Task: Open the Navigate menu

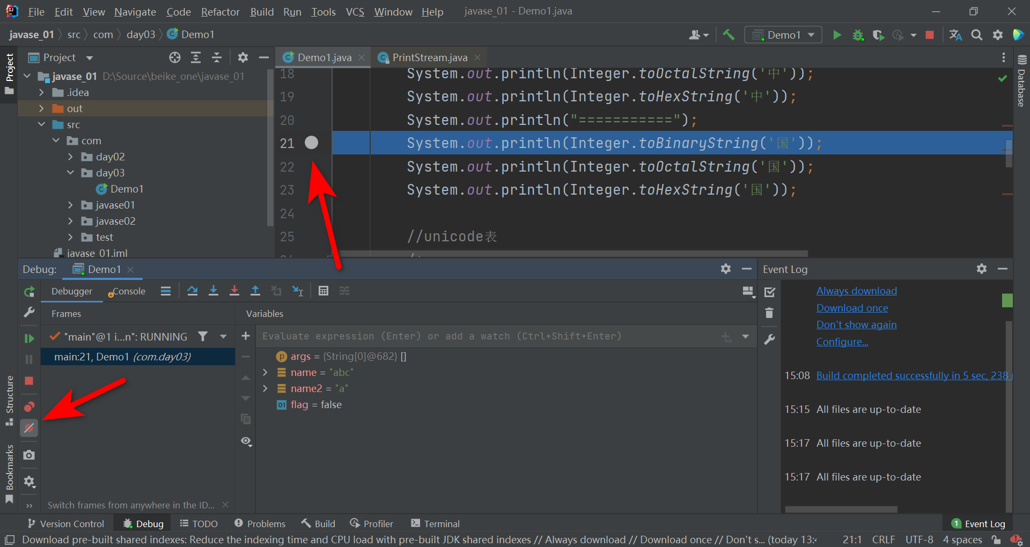Action: point(135,12)
